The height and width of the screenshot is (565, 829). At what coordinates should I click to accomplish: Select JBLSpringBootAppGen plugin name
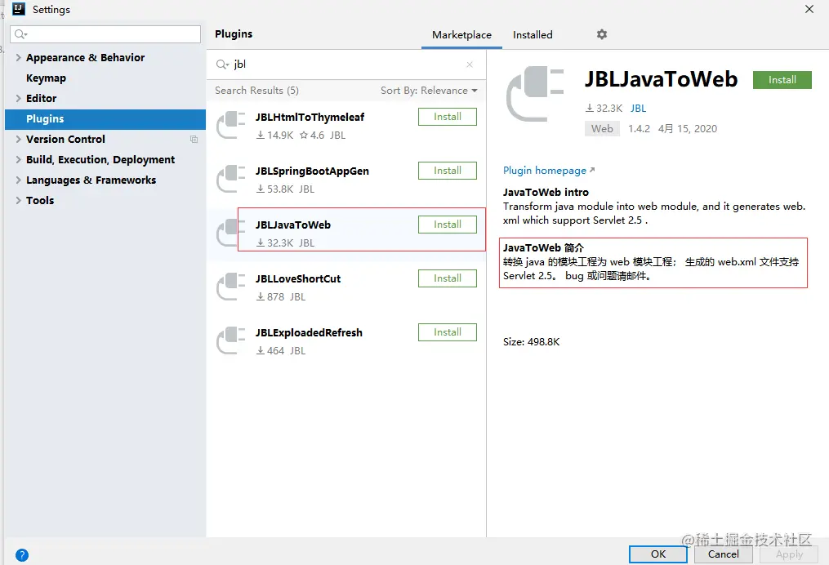pyautogui.click(x=312, y=171)
